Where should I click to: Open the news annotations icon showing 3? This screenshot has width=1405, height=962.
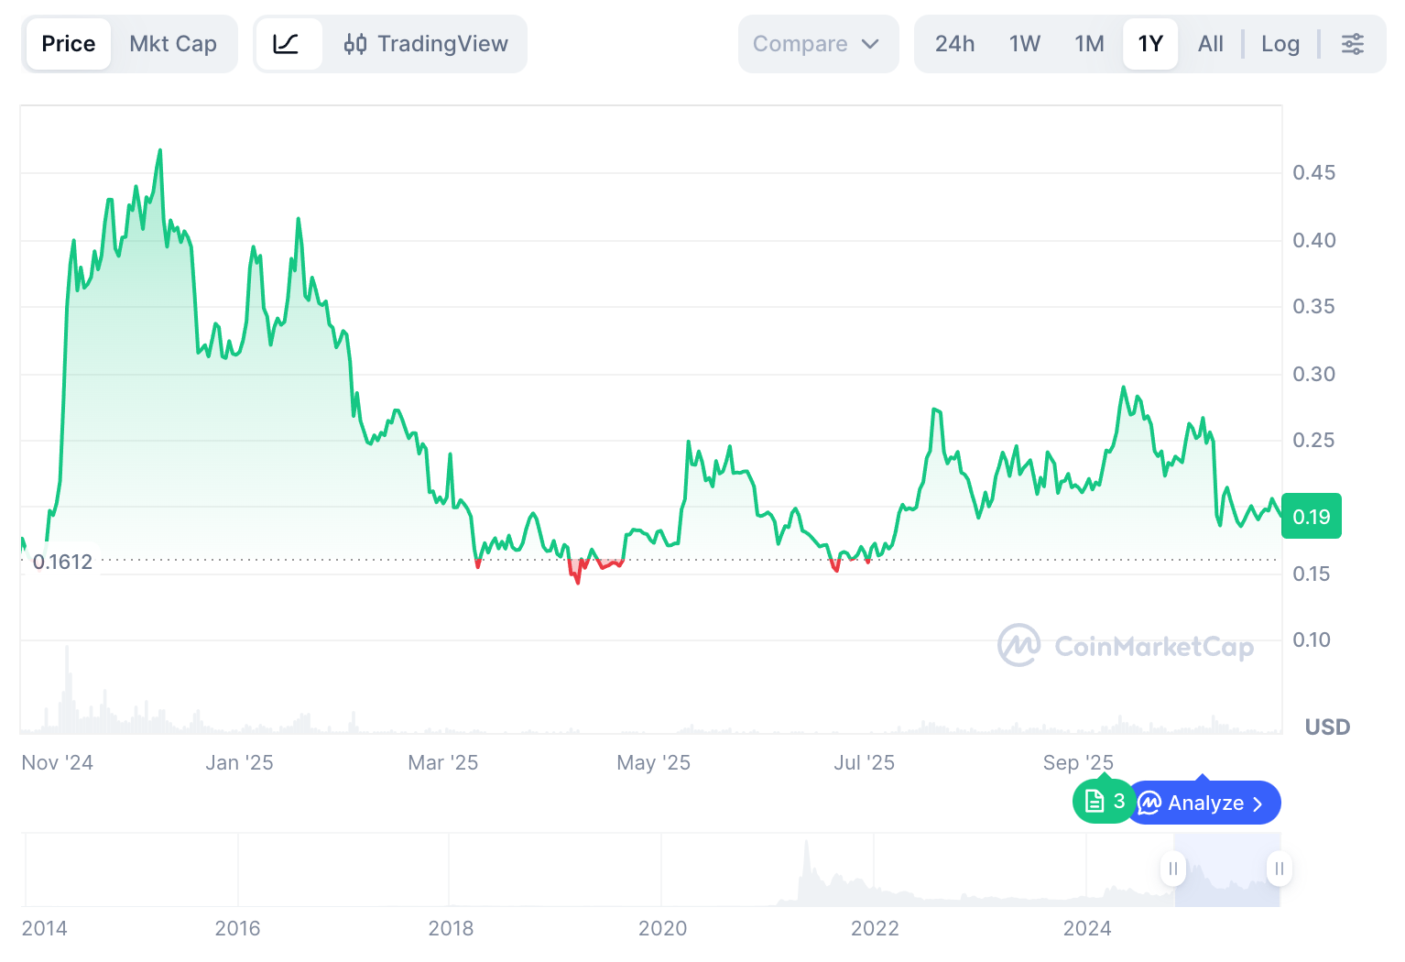pos(1103,801)
